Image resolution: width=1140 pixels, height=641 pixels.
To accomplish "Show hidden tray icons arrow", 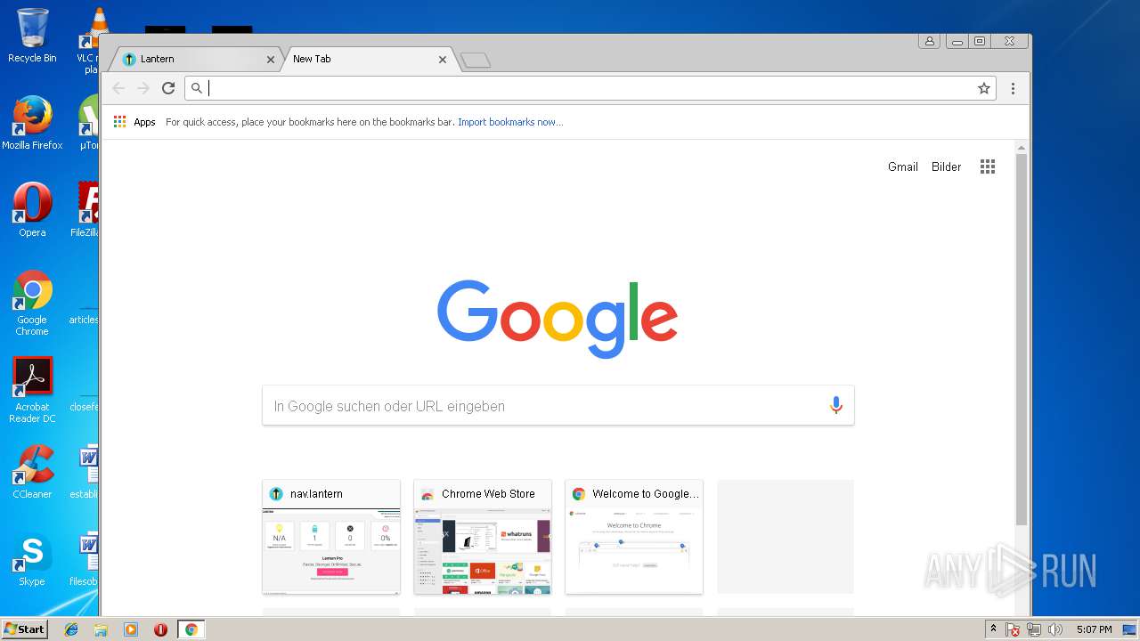I will pos(993,629).
